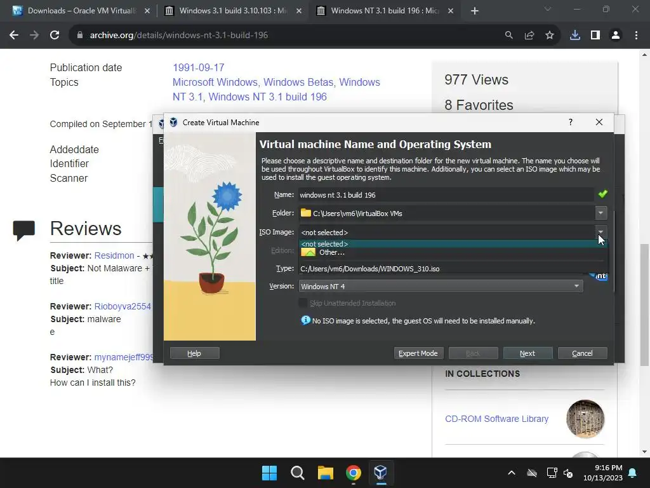The height and width of the screenshot is (488, 650).
Task: Click the 8 Favorites text
Action: click(x=479, y=105)
